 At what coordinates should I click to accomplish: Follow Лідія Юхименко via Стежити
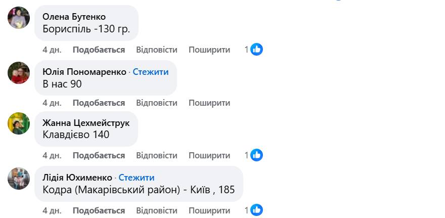(x=137, y=178)
